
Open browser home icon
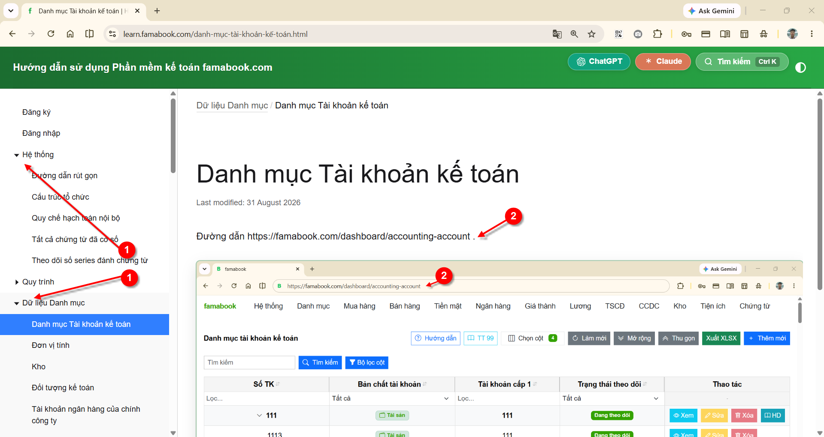[x=70, y=34]
